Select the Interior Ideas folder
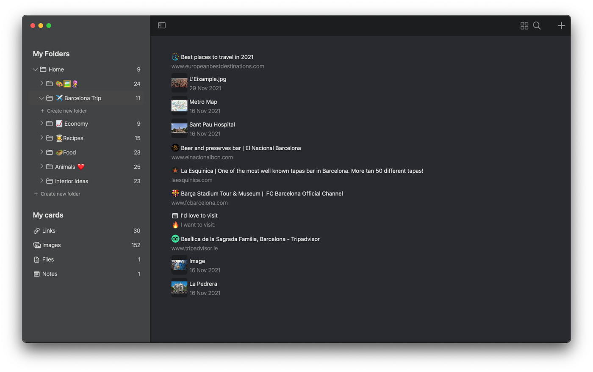The width and height of the screenshot is (593, 372). 72,181
